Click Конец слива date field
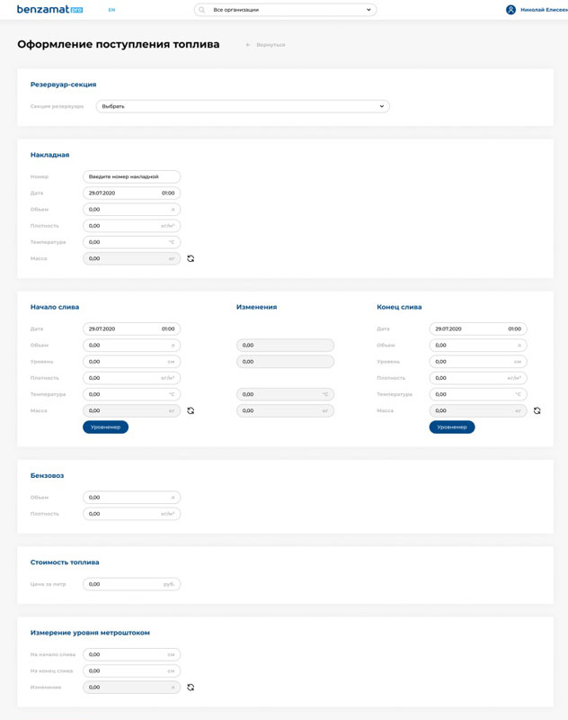This screenshot has width=568, height=720. point(478,328)
